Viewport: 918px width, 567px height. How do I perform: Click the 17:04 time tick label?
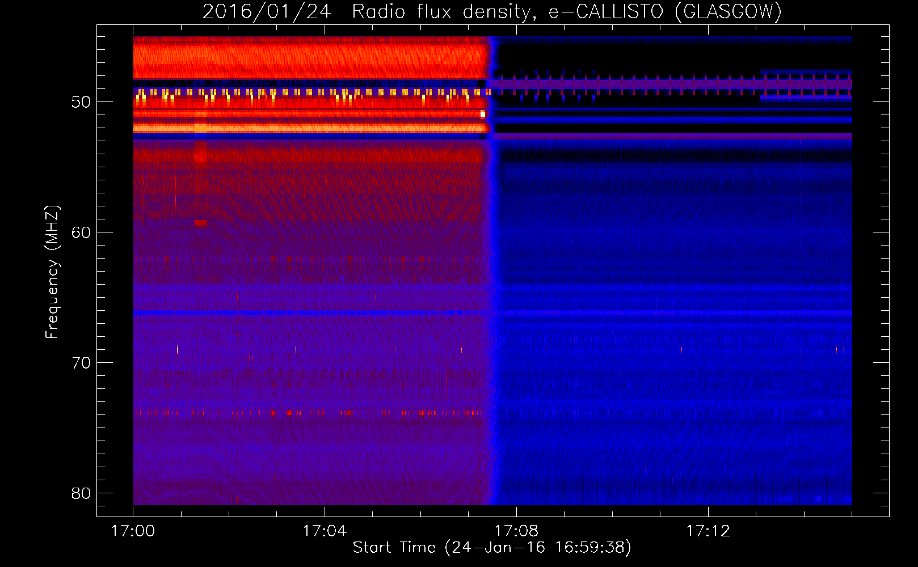tap(325, 531)
